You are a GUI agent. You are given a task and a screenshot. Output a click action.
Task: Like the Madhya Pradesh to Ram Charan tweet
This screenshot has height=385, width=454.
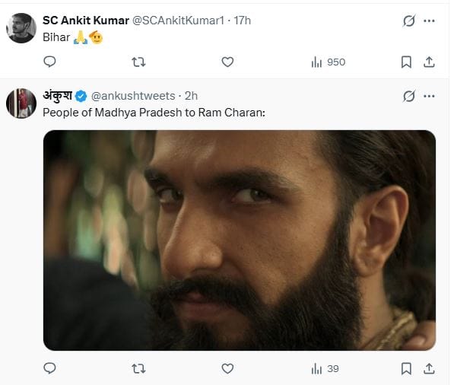coord(227,369)
